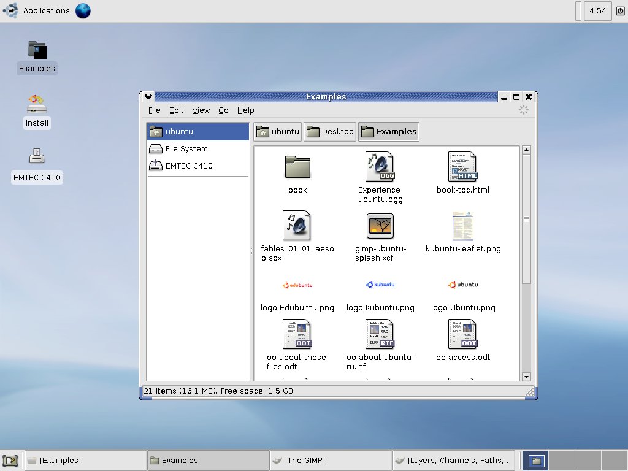The width and height of the screenshot is (628, 471).
Task: Switch to [The GIMP] taskbar window
Action: coord(331,461)
